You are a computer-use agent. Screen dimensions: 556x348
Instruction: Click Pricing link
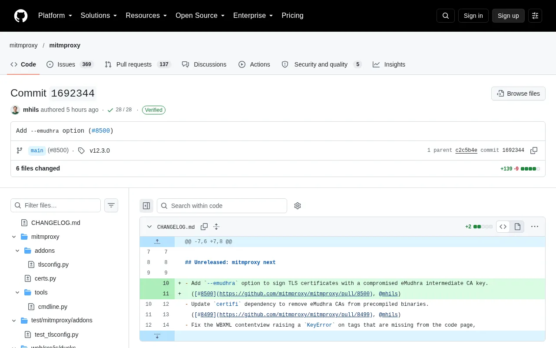(292, 16)
